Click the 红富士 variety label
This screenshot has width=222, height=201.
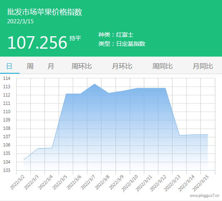(125, 35)
